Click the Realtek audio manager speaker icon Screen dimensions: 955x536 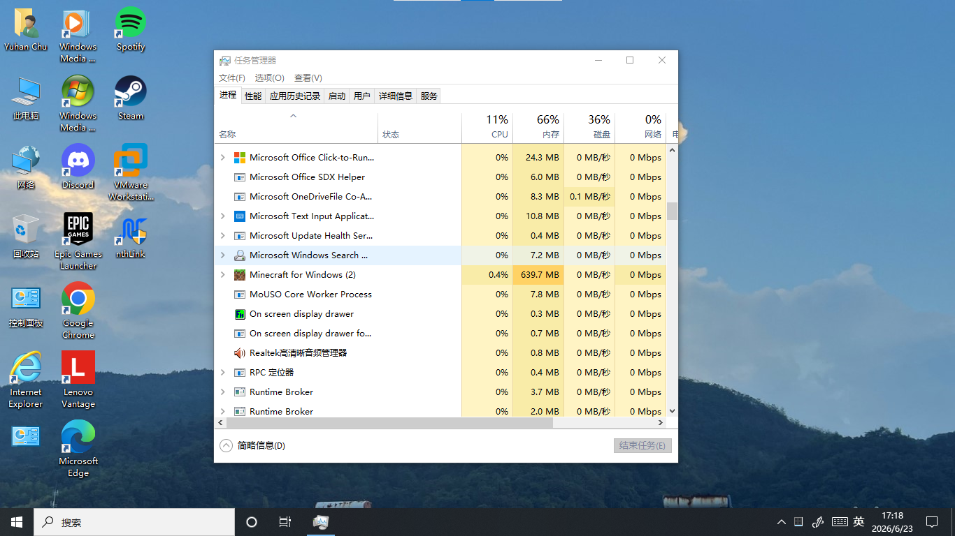click(240, 353)
